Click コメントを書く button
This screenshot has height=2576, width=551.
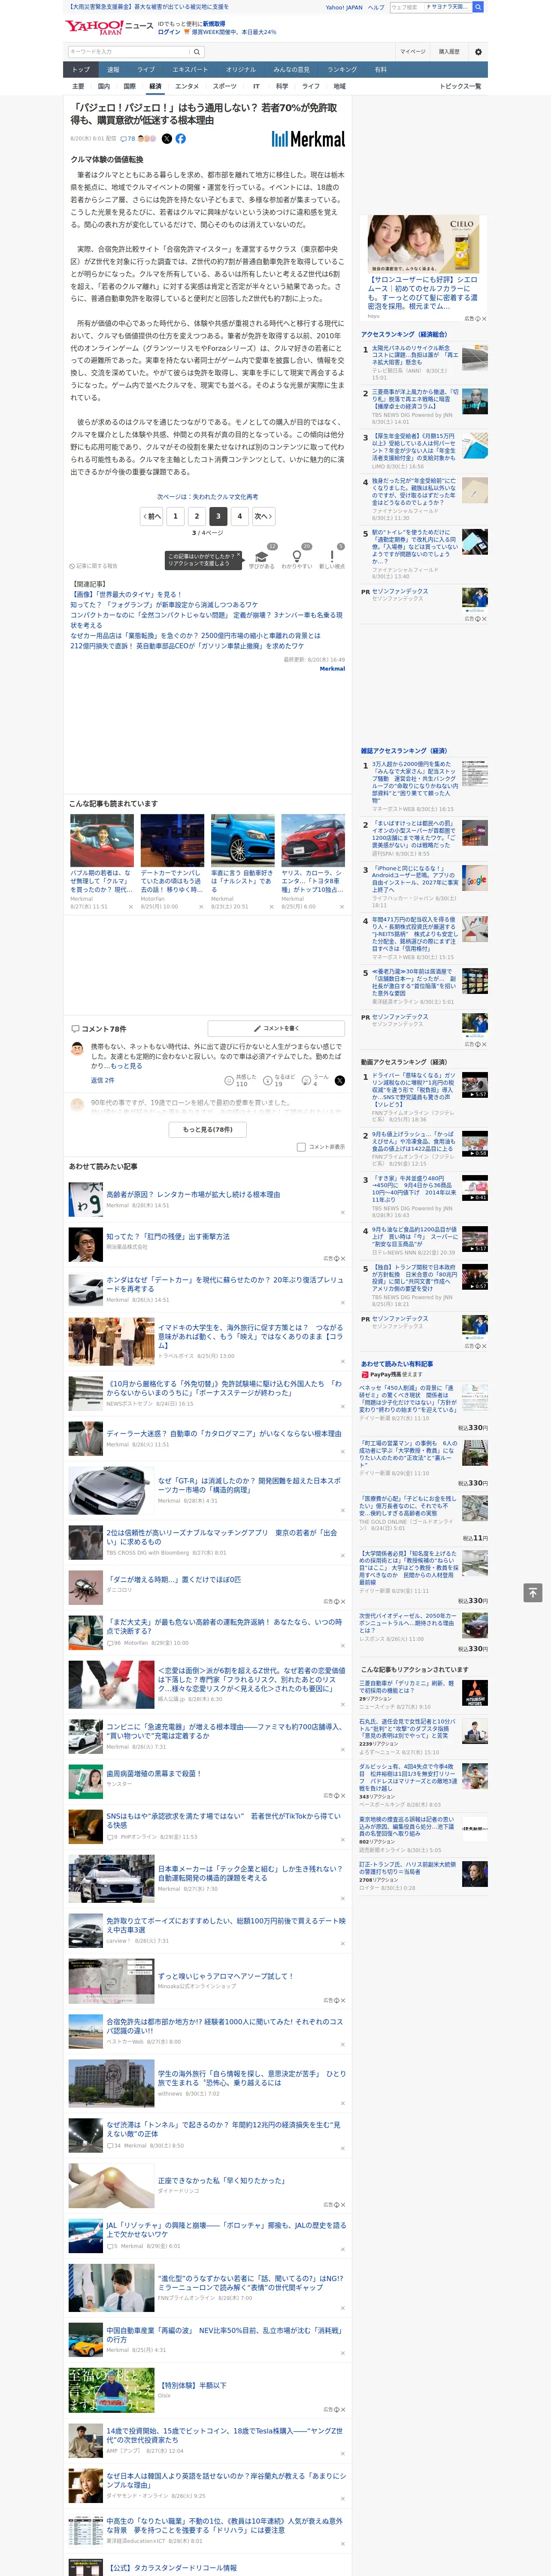point(277,1028)
